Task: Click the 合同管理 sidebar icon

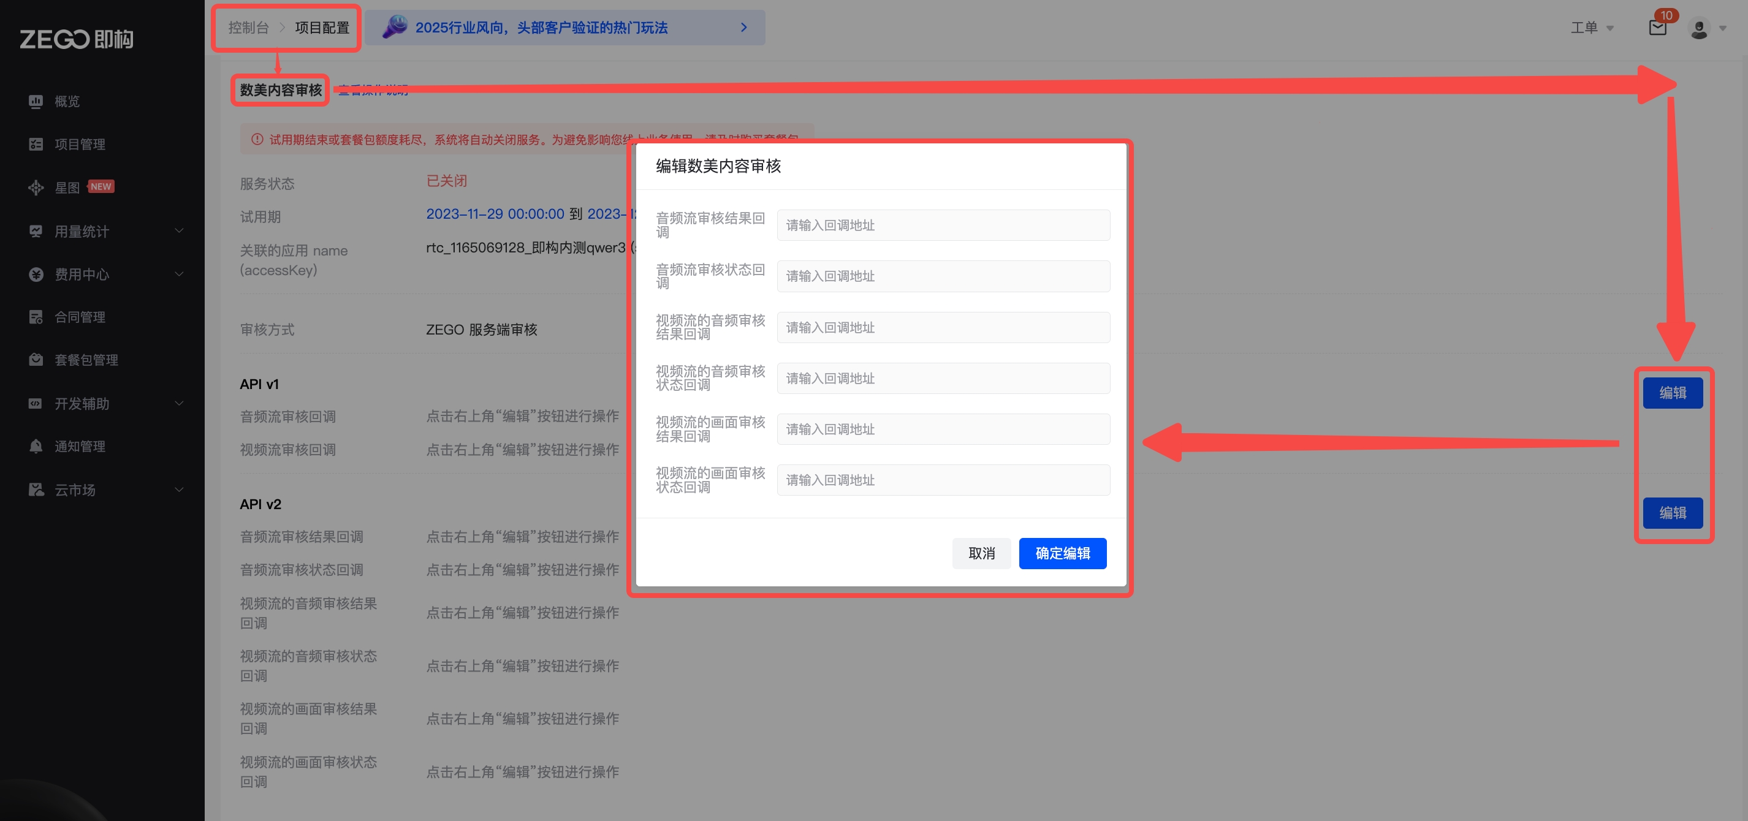Action: [x=36, y=317]
